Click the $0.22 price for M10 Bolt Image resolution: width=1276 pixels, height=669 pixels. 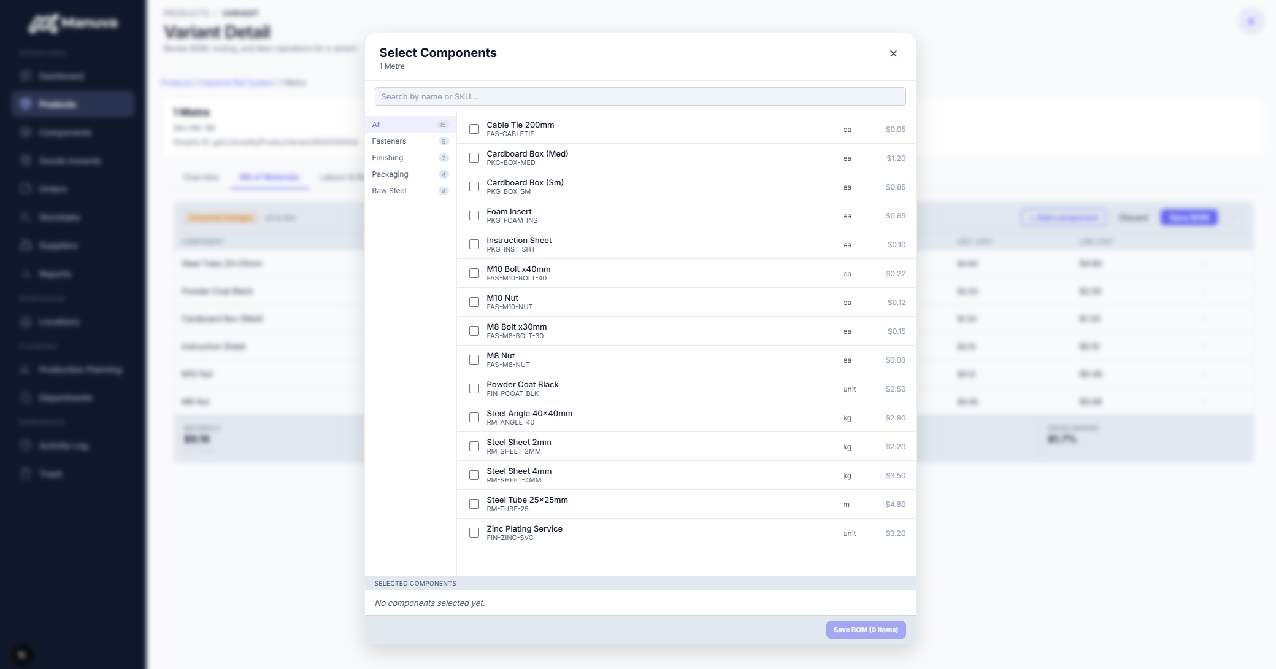pyautogui.click(x=895, y=274)
